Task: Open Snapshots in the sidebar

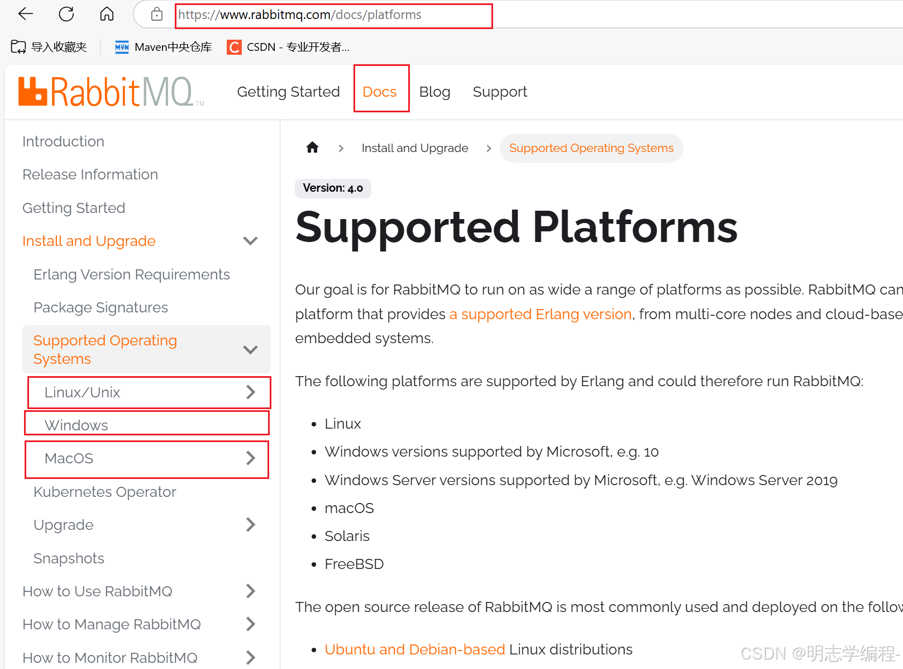Action: click(x=69, y=558)
